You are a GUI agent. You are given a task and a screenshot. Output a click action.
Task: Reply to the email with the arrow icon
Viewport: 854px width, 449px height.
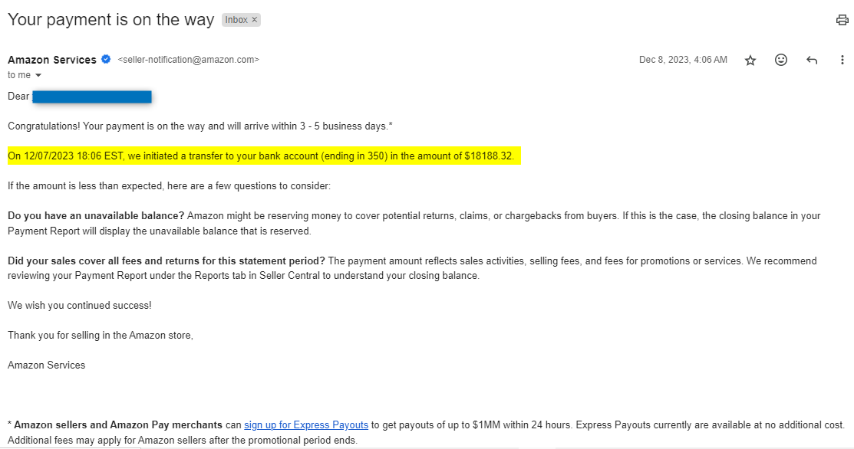click(812, 60)
